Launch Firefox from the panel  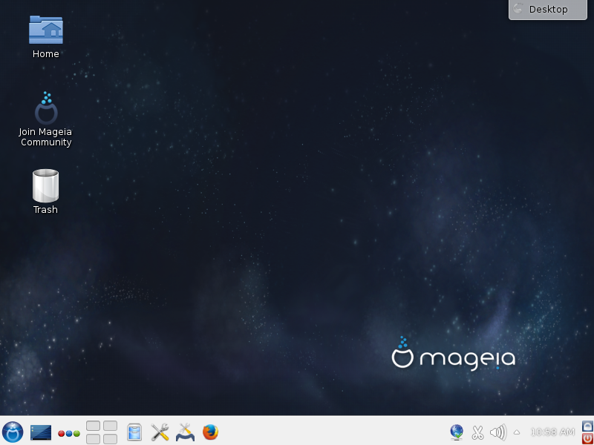point(210,432)
